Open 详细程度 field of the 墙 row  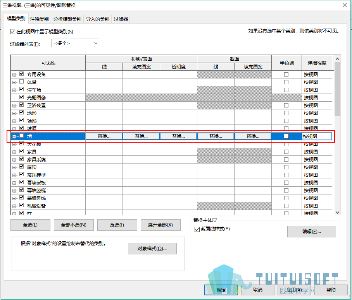(317, 136)
